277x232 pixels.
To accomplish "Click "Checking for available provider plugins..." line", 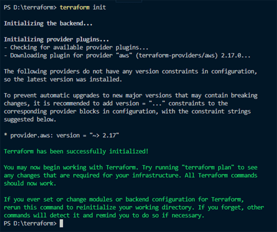I will [x=76, y=47].
